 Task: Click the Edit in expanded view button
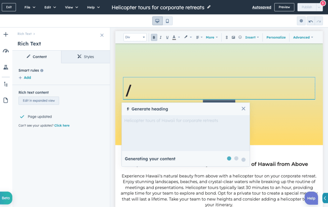(39, 101)
